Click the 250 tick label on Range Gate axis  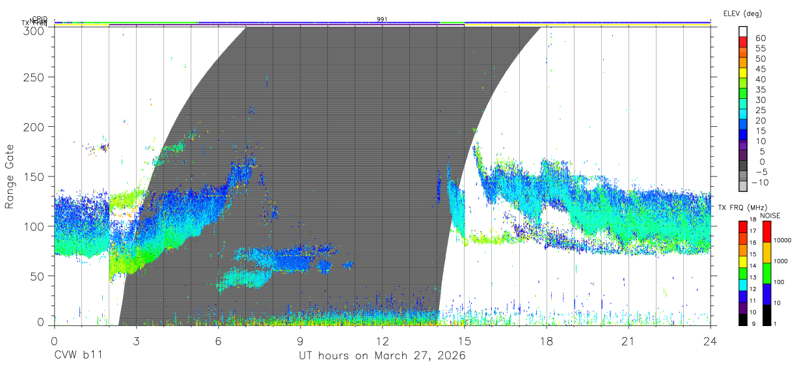[34, 77]
